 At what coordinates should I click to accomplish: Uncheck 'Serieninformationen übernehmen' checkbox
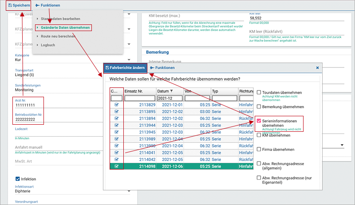click(259, 120)
